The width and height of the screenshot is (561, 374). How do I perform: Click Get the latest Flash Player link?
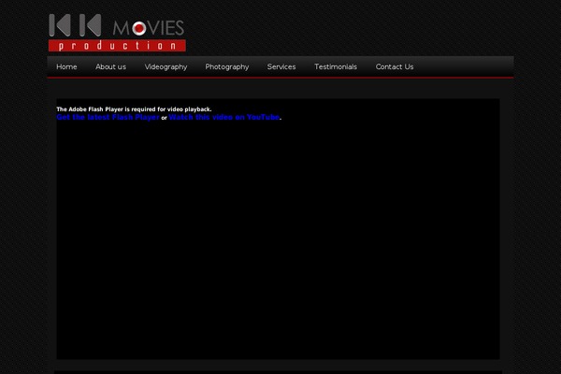pyautogui.click(x=108, y=118)
